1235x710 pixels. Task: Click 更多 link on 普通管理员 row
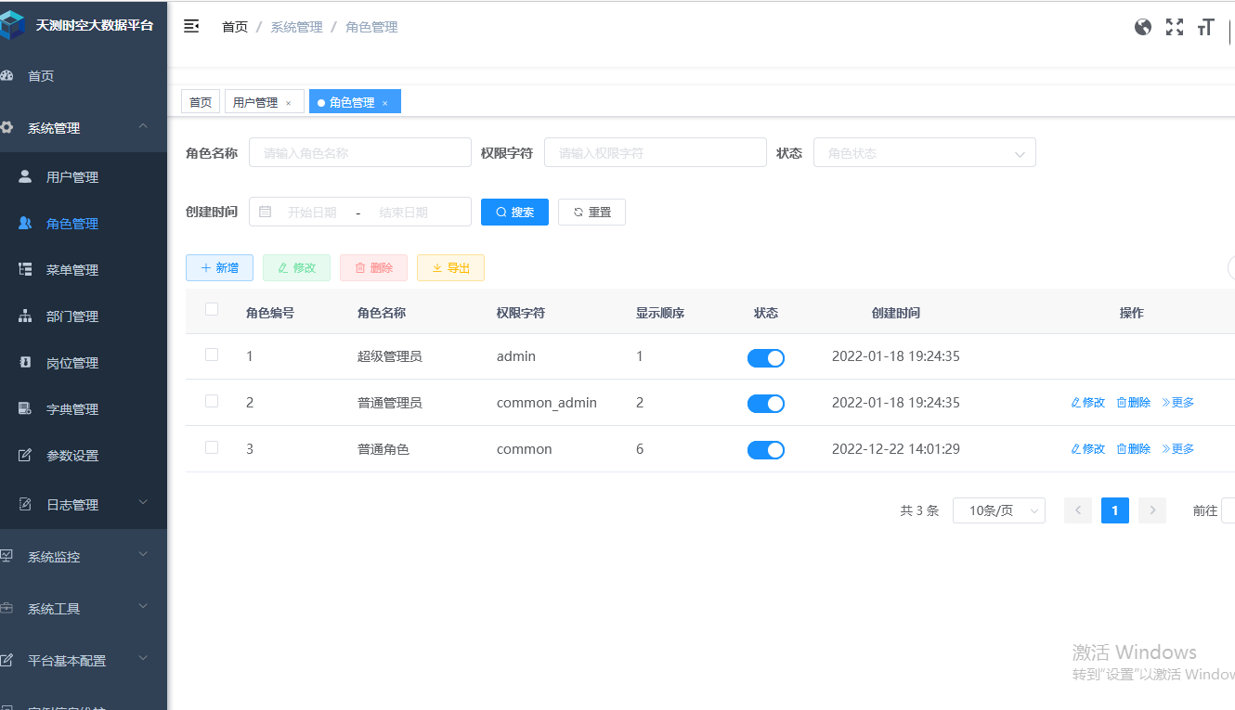click(1177, 402)
